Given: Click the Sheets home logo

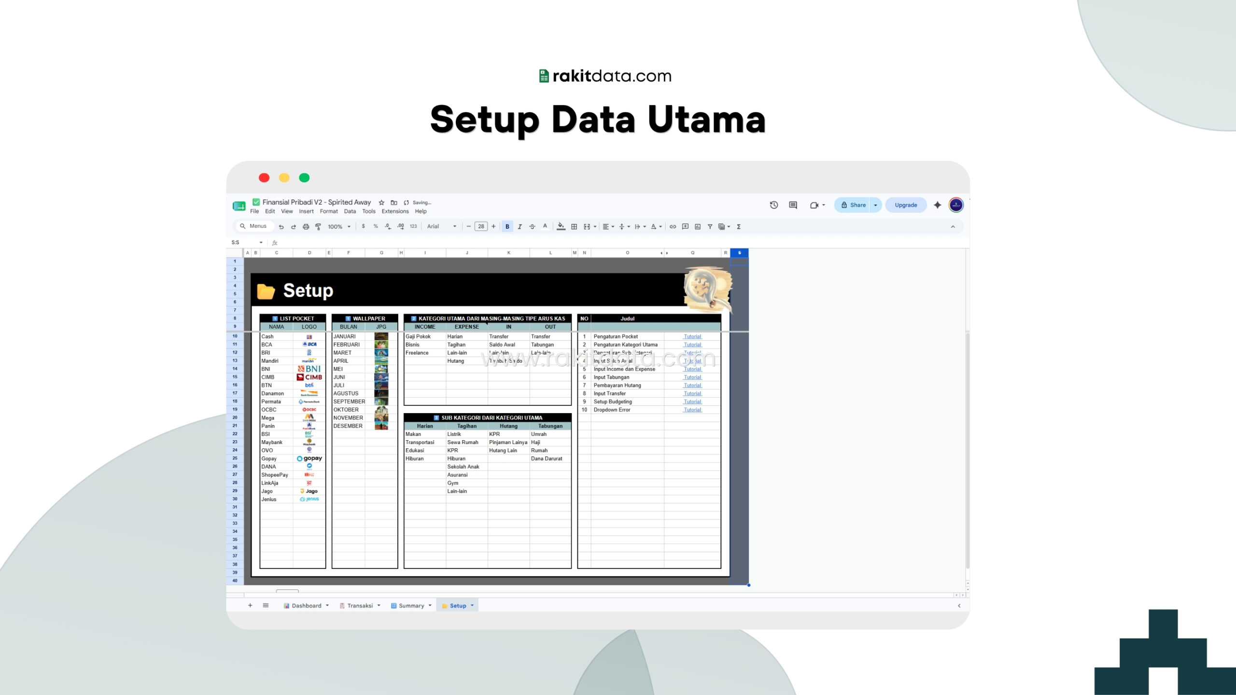Looking at the screenshot, I should point(239,206).
